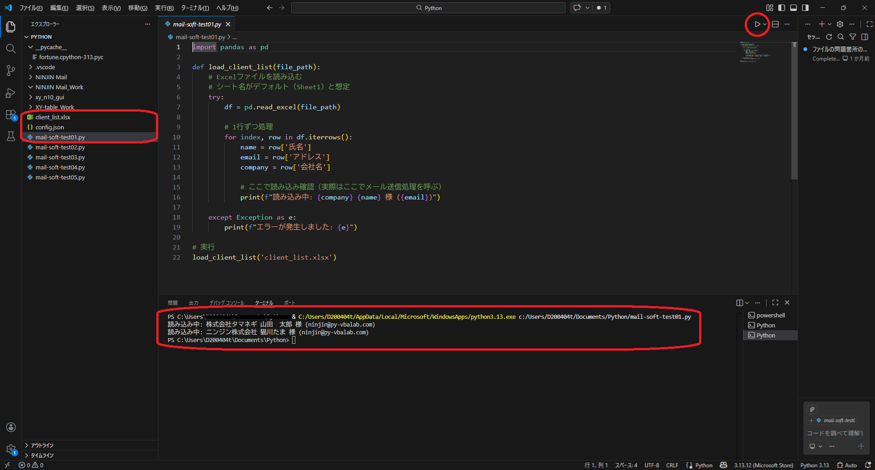Expand the NINJIN Mail folder
The image size is (875, 470).
click(51, 77)
